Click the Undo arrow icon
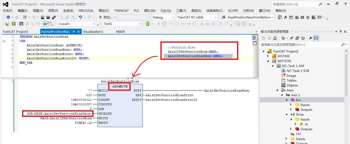The width and height of the screenshot is (350, 144). [x=80, y=17]
